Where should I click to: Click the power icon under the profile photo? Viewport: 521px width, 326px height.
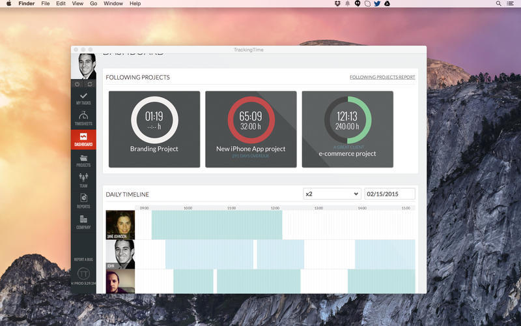coord(77,84)
